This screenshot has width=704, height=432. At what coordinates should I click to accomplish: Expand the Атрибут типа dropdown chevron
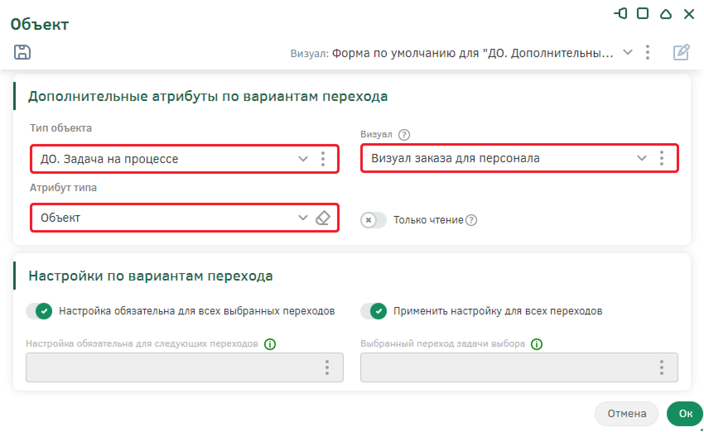(303, 218)
